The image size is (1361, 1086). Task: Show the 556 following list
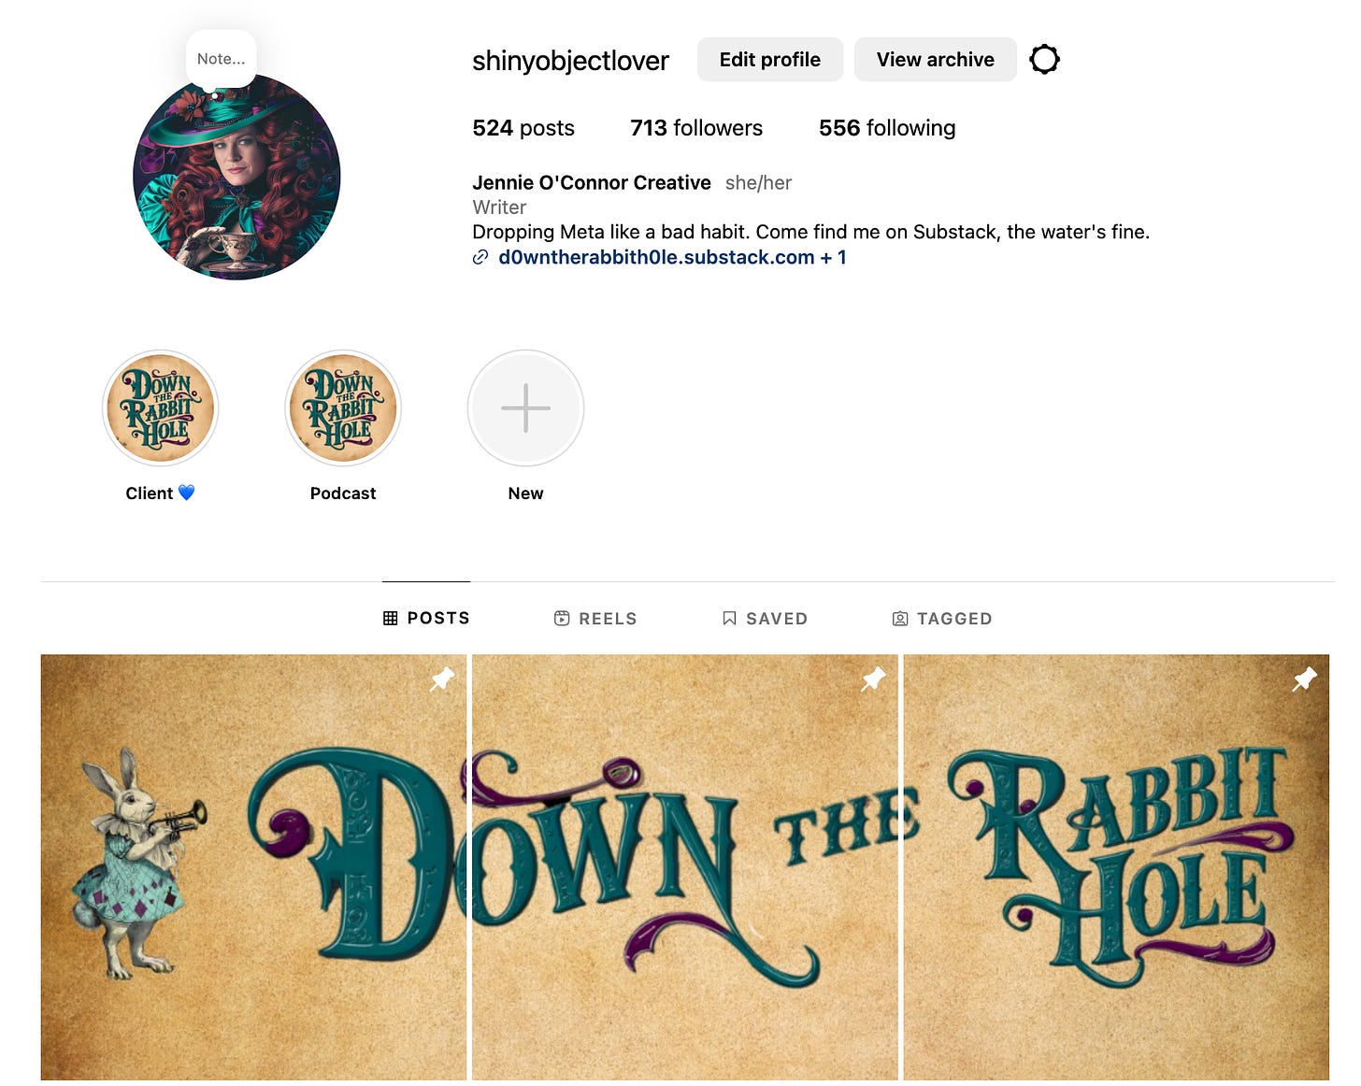coord(887,128)
